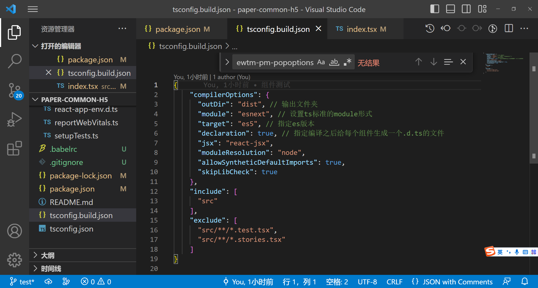538x288 pixels.
Task: Close the find widget
Action: click(463, 62)
